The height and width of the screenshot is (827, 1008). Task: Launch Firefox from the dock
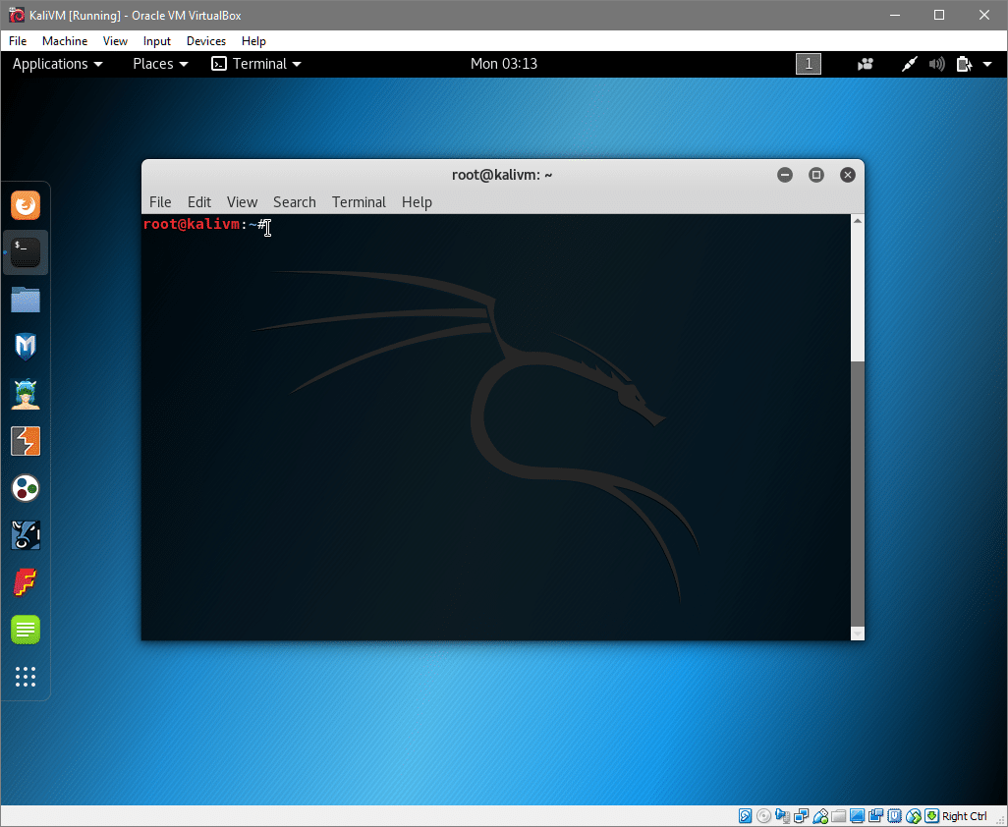(26, 205)
